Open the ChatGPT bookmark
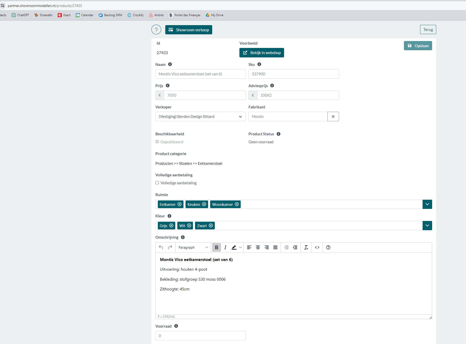The image size is (466, 344). click(x=20, y=15)
